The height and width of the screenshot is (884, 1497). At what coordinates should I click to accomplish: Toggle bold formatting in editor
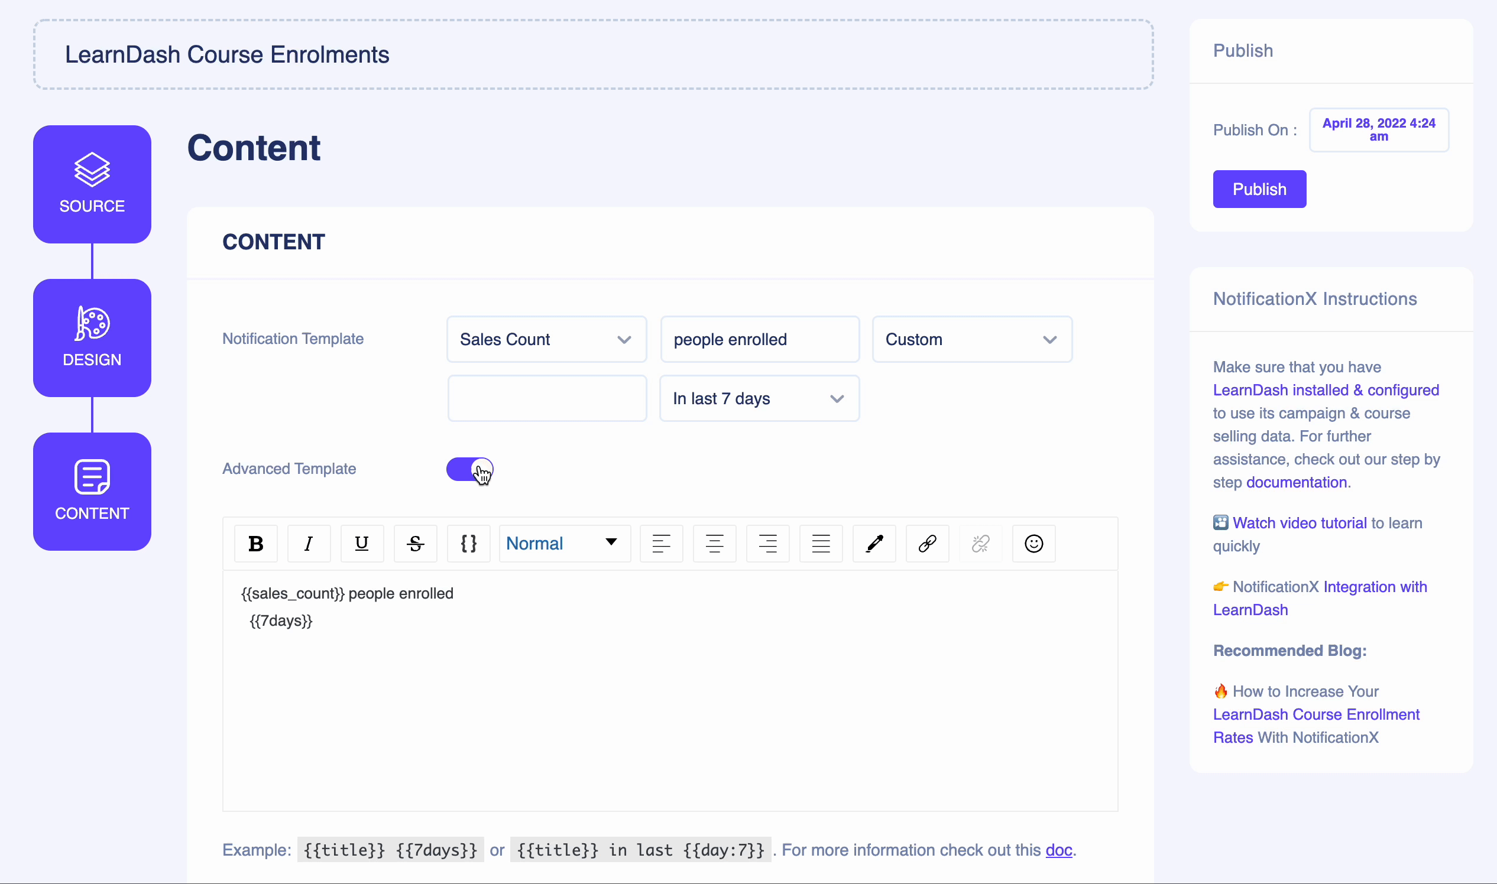(255, 543)
